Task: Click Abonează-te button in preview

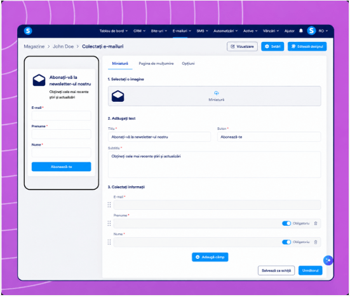Action: pyautogui.click(x=62, y=167)
